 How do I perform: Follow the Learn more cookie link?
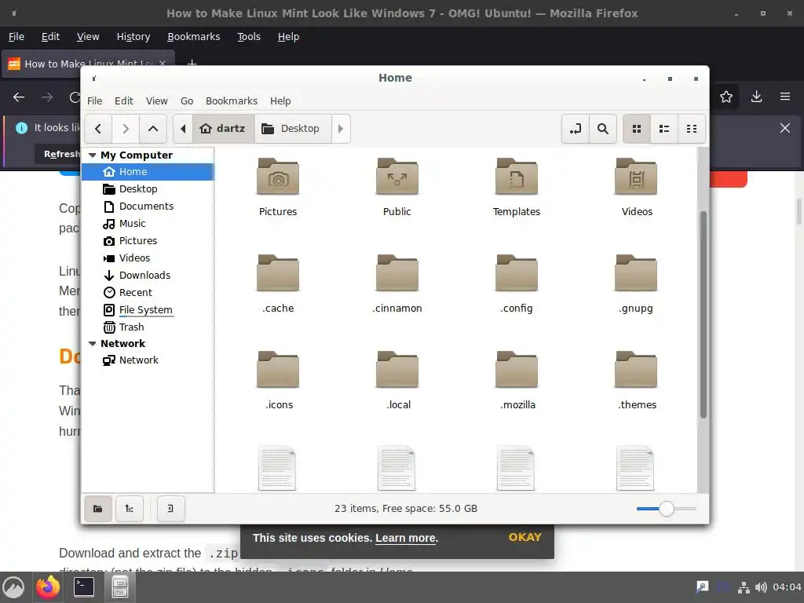[406, 539]
